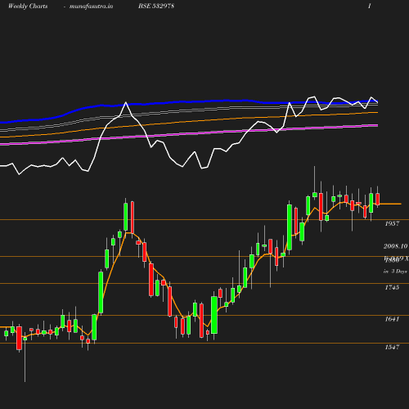Click the 'in 3 Days' text
The width and height of the screenshot is (409, 409).
click(x=395, y=272)
